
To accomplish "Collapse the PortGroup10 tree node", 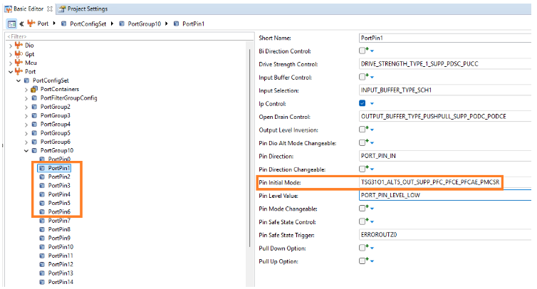I will coord(27,151).
